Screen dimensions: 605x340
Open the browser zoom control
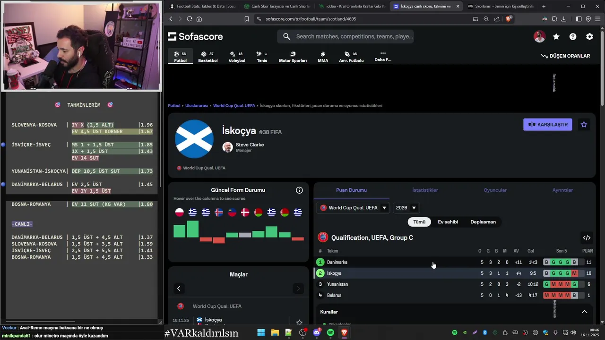(486, 19)
